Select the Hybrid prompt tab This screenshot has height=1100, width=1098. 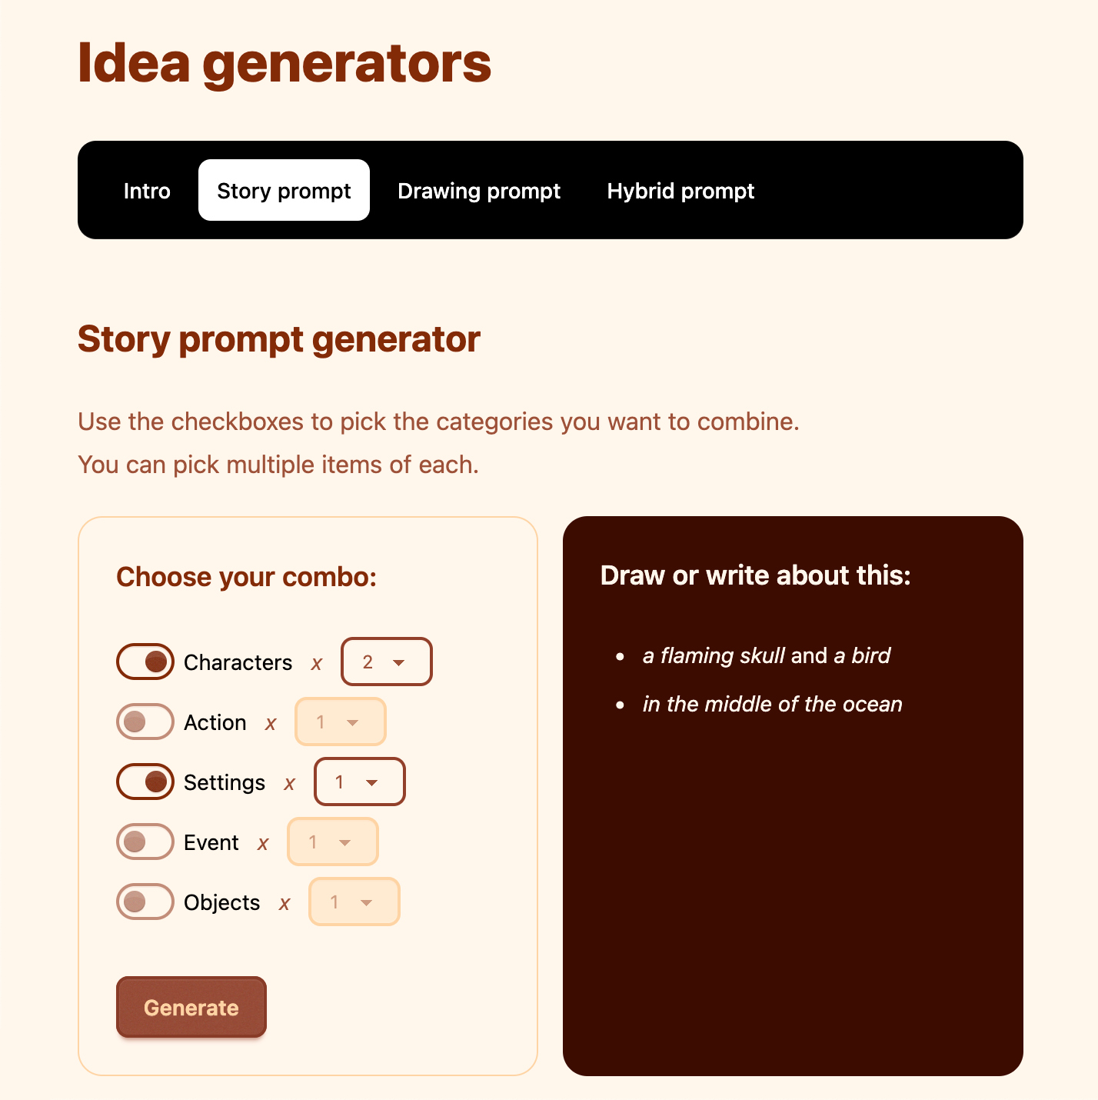680,191
